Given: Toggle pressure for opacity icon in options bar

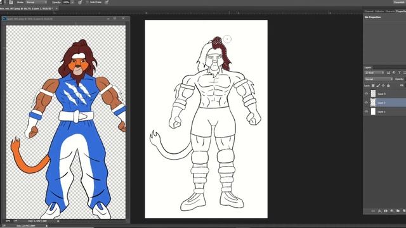Looking at the screenshot, I should pos(81,2).
